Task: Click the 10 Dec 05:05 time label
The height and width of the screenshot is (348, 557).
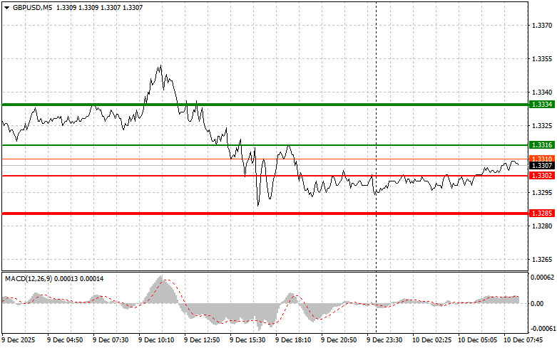Action: 477,340
